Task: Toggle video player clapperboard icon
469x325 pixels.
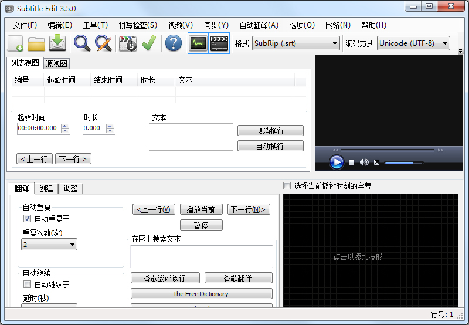Action: pyautogui.click(x=219, y=43)
